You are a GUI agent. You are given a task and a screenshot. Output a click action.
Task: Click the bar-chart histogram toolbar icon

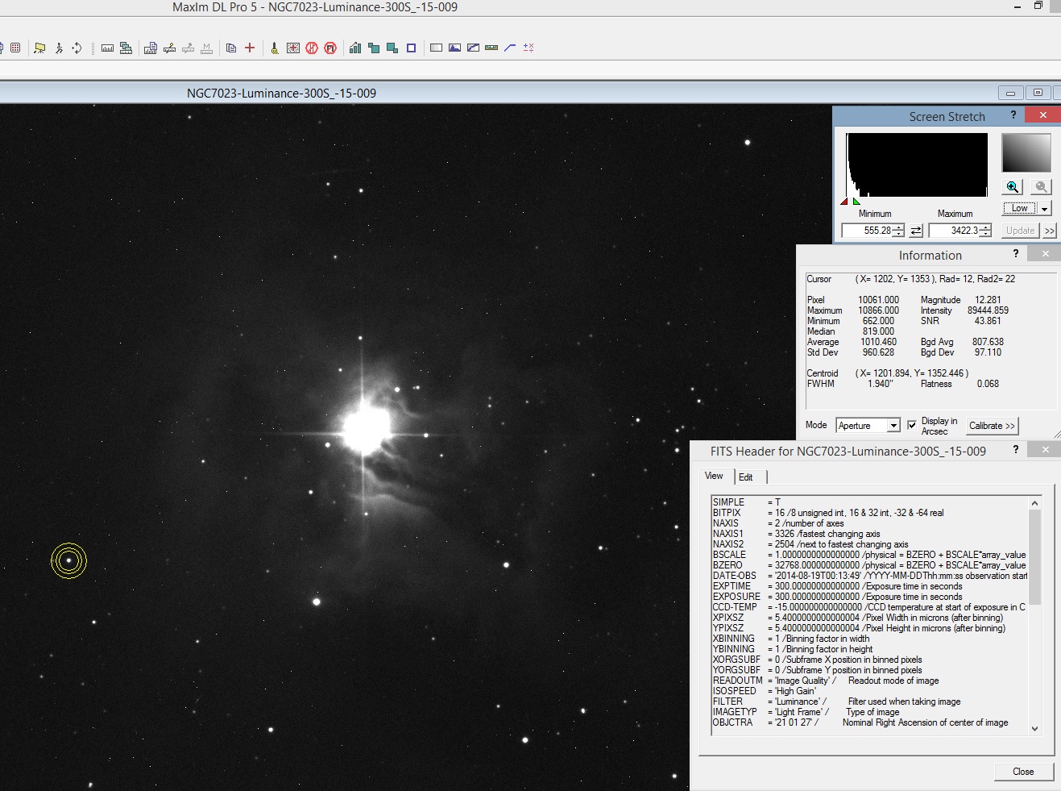point(354,48)
